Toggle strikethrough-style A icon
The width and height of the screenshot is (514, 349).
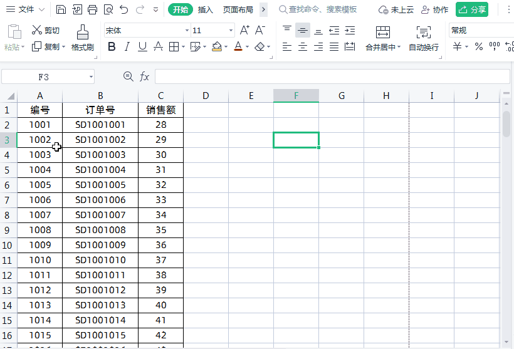[159, 47]
